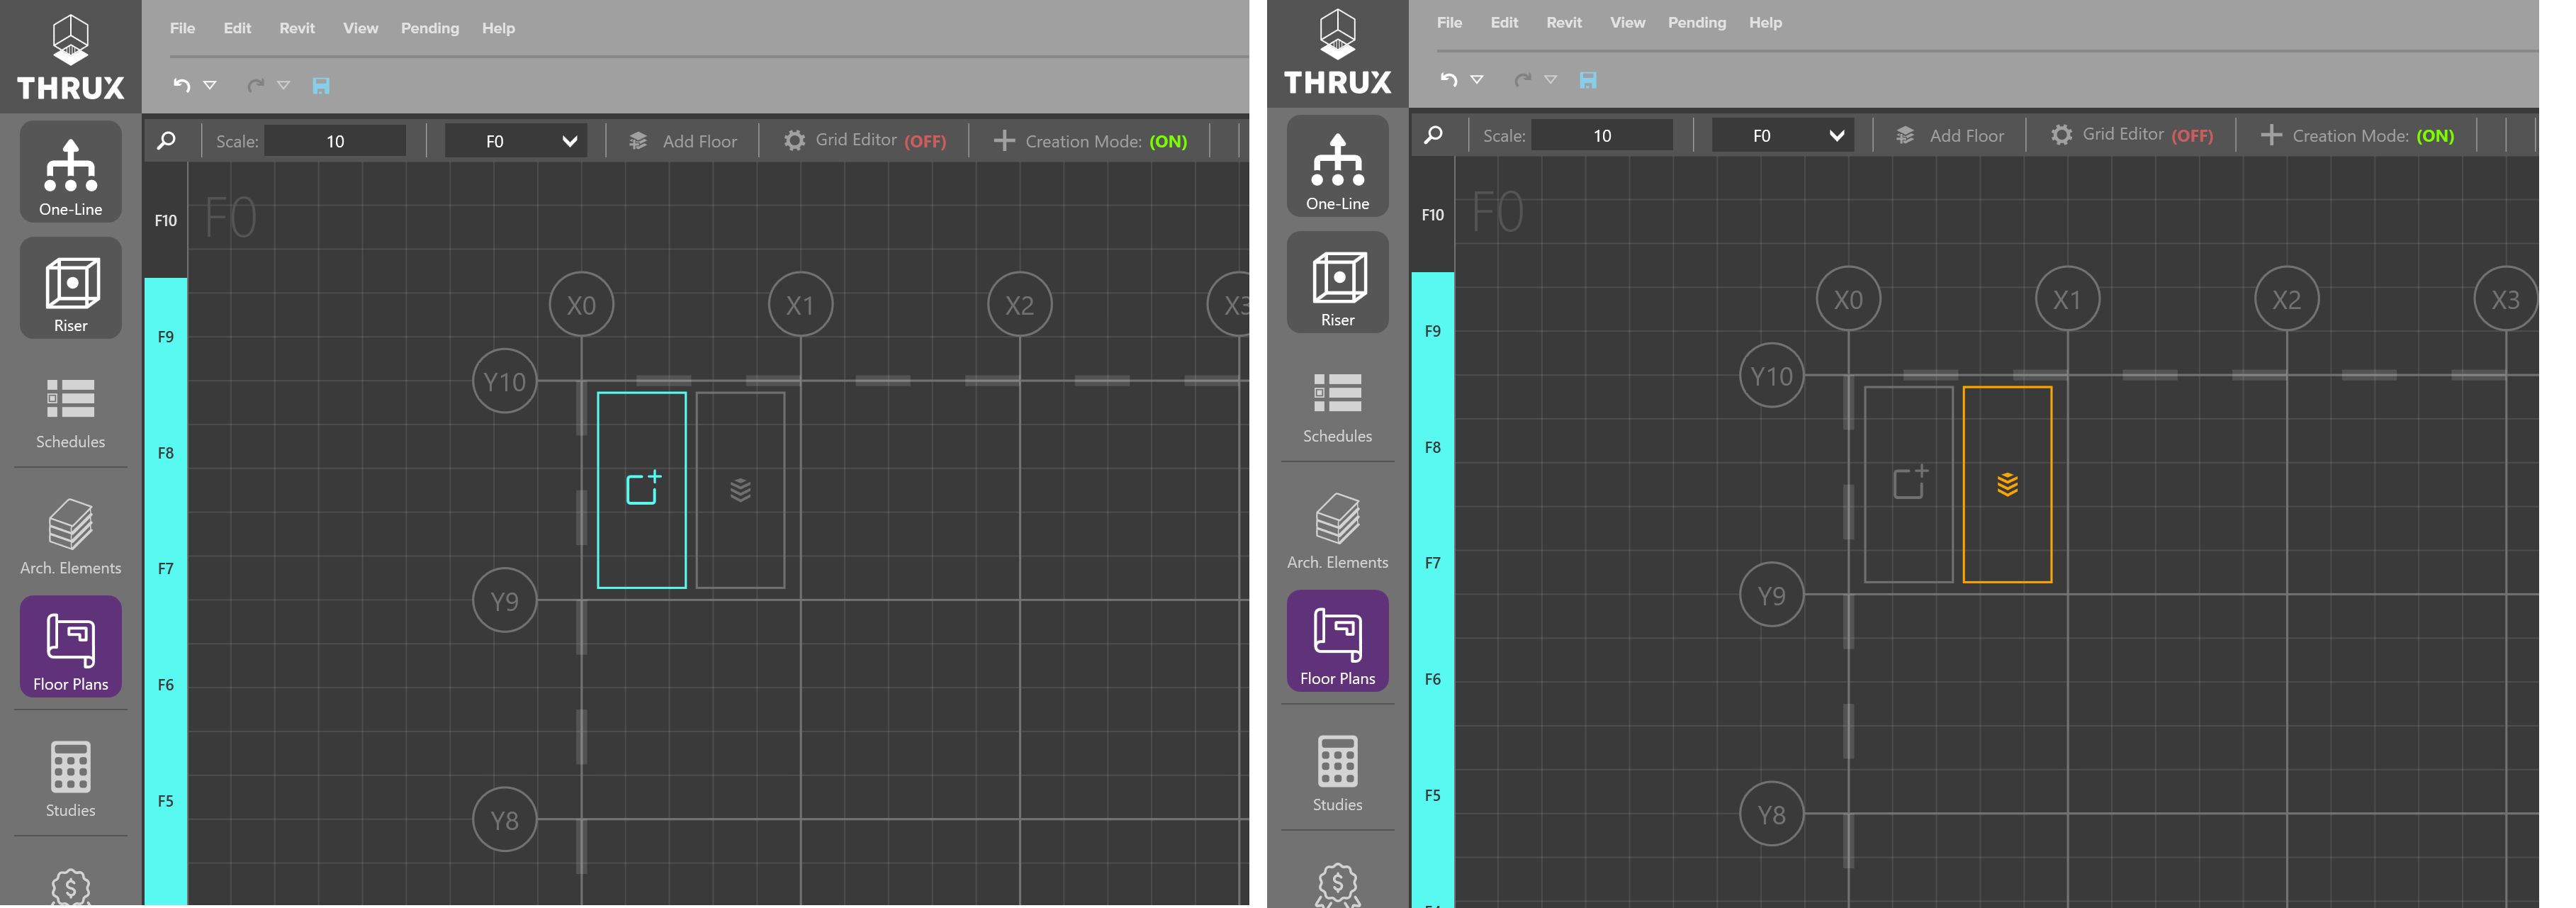Open undo history arrow in left window

(x=210, y=86)
